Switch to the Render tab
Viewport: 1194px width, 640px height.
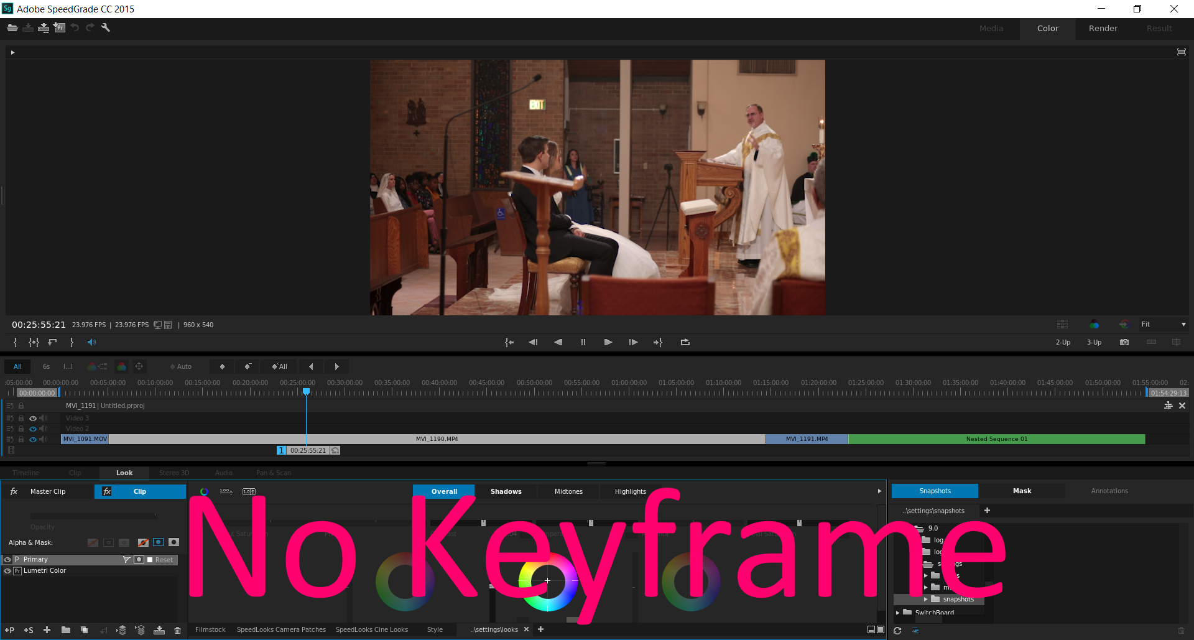(x=1103, y=28)
